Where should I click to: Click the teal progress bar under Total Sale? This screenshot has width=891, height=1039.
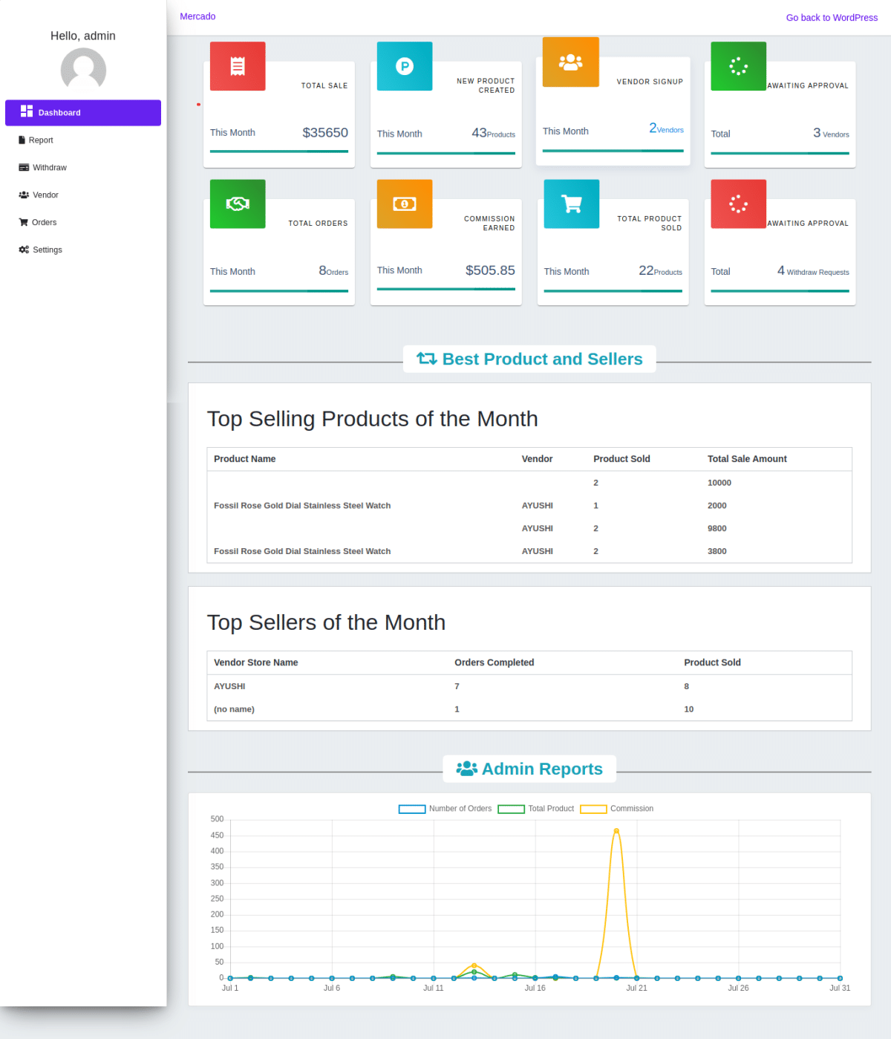(x=278, y=153)
